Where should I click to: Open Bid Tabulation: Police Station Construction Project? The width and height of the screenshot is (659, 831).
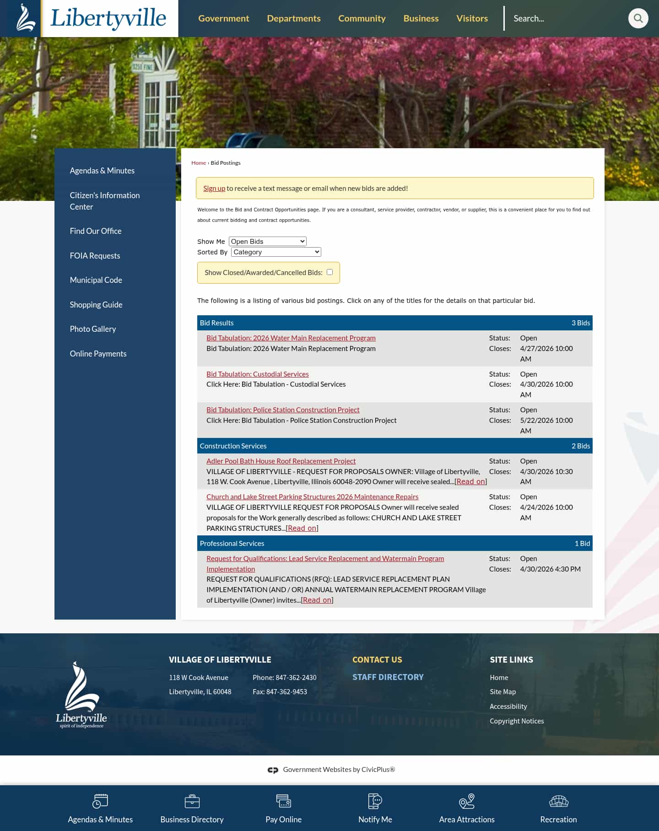pyautogui.click(x=283, y=410)
